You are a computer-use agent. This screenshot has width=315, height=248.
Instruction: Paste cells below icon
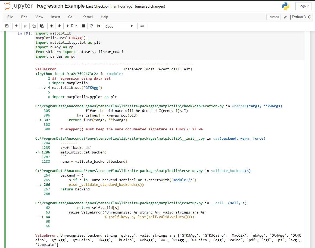click(42, 26)
